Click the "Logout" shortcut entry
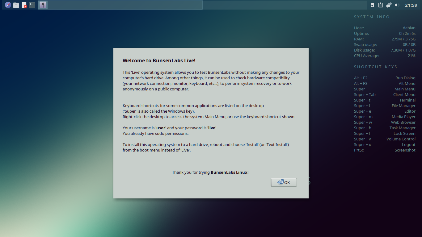Screen dimensions: 422x237 pos(409,145)
